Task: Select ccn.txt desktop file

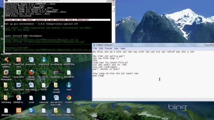Action: tap(44, 85)
